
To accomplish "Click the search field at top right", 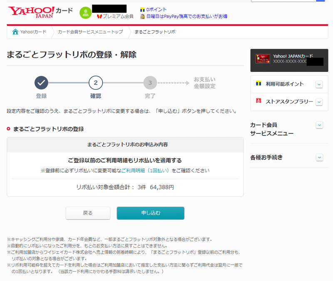I will [x=283, y=1].
